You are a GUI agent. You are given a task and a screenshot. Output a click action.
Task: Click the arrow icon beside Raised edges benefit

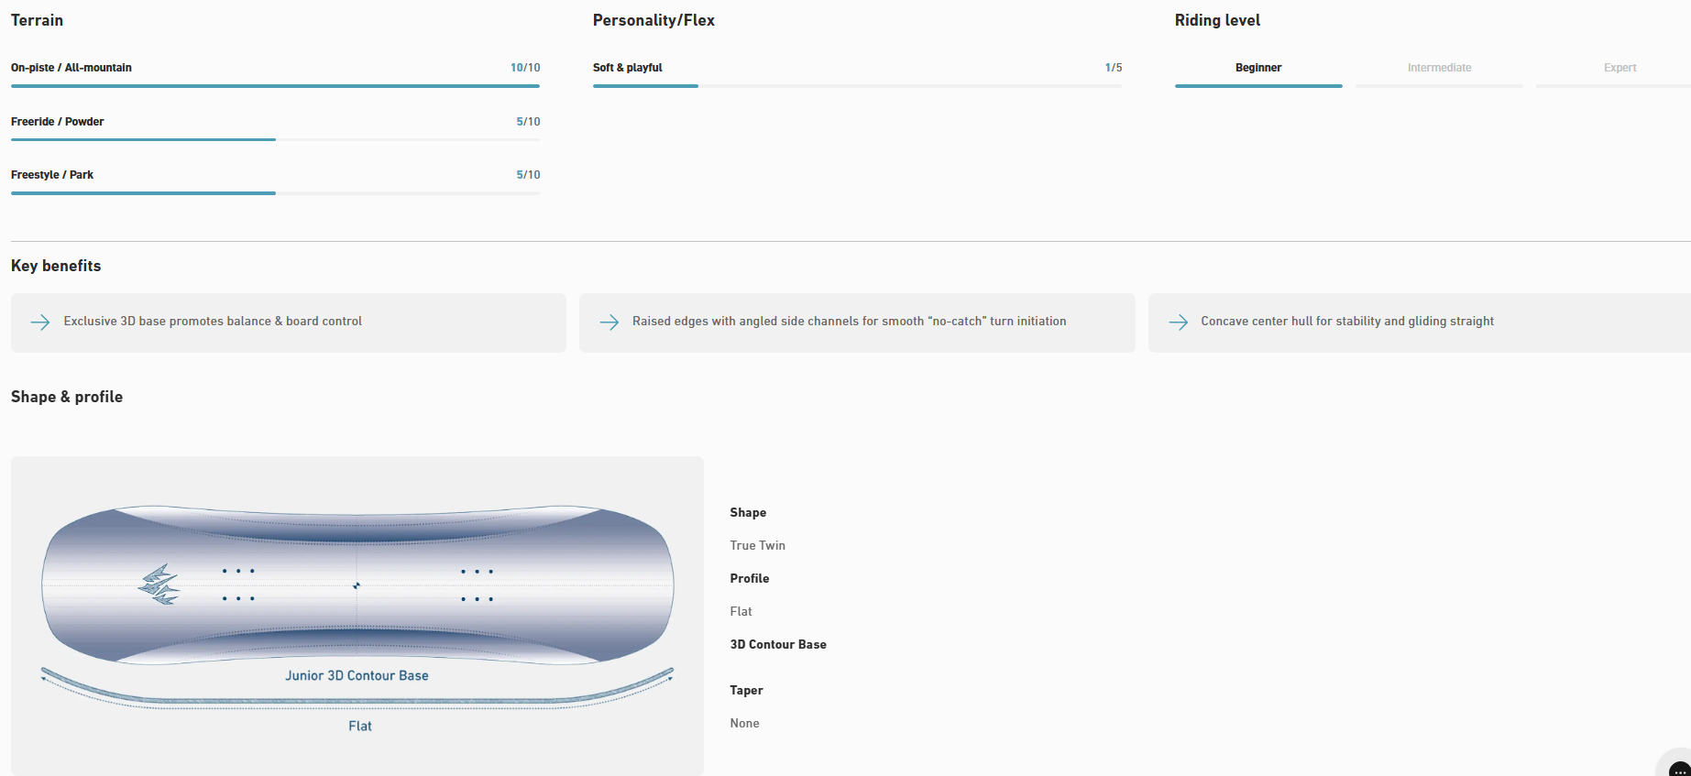point(609,322)
